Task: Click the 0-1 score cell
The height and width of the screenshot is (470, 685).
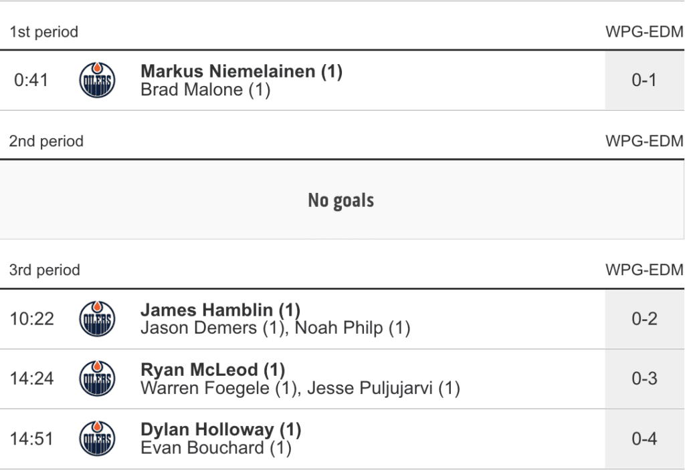Action: 644,81
